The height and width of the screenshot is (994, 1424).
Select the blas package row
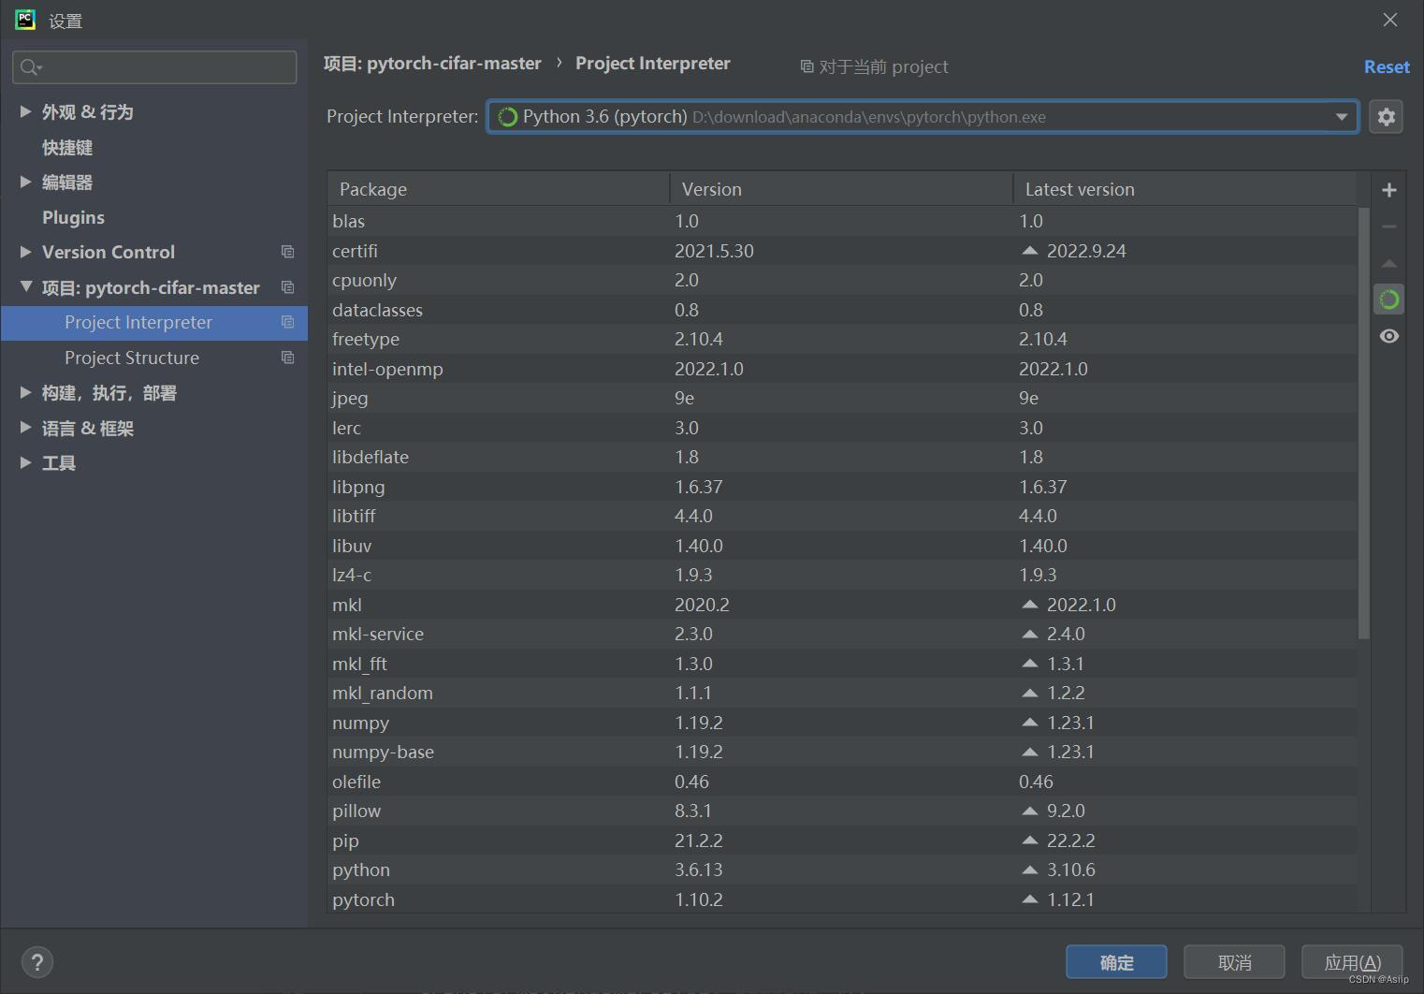coord(842,221)
